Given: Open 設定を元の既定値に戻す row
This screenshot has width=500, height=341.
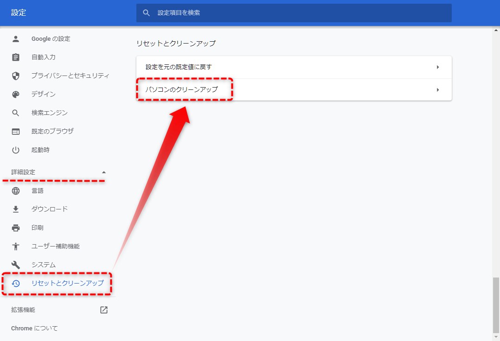Looking at the screenshot, I should click(x=294, y=67).
